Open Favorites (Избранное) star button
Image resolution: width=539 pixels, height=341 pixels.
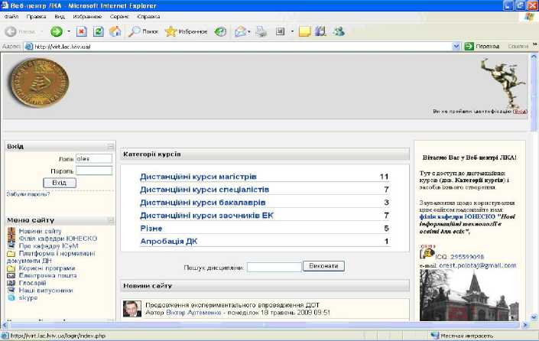coord(186,32)
